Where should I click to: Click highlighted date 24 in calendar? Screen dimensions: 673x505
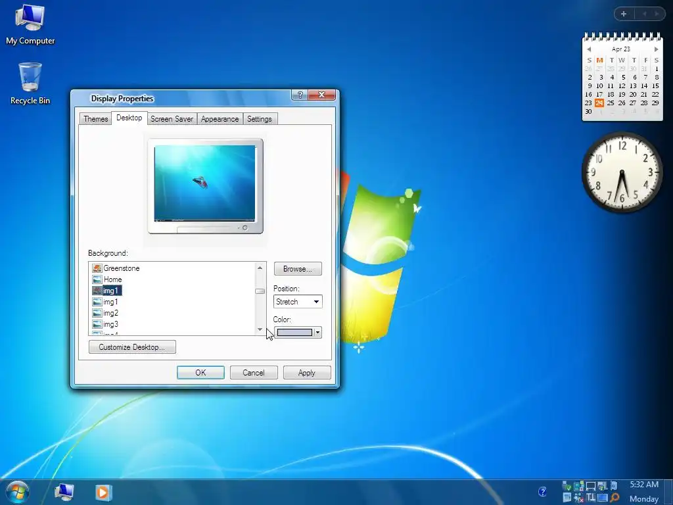599,103
